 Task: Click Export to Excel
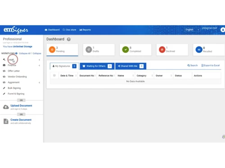click(210, 65)
